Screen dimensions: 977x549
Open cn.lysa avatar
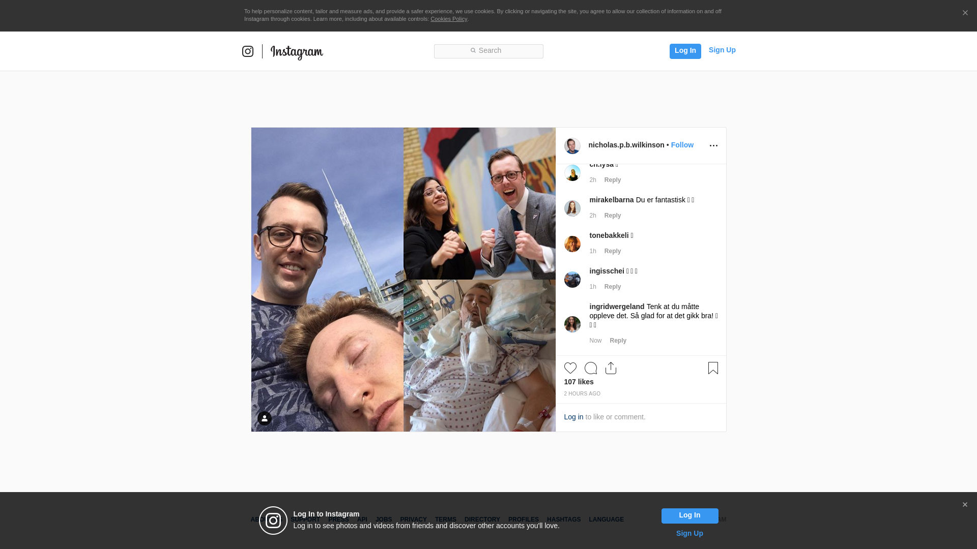(x=572, y=173)
